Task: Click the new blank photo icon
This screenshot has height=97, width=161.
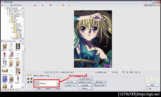Action: pyautogui.click(x=147, y=89)
